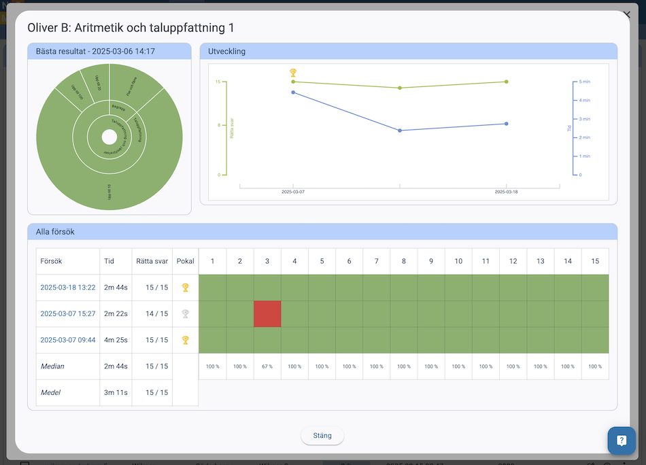The width and height of the screenshot is (646, 465).
Task: Open the 2025-03-07 15:27 attempt link
Action: click(67, 314)
